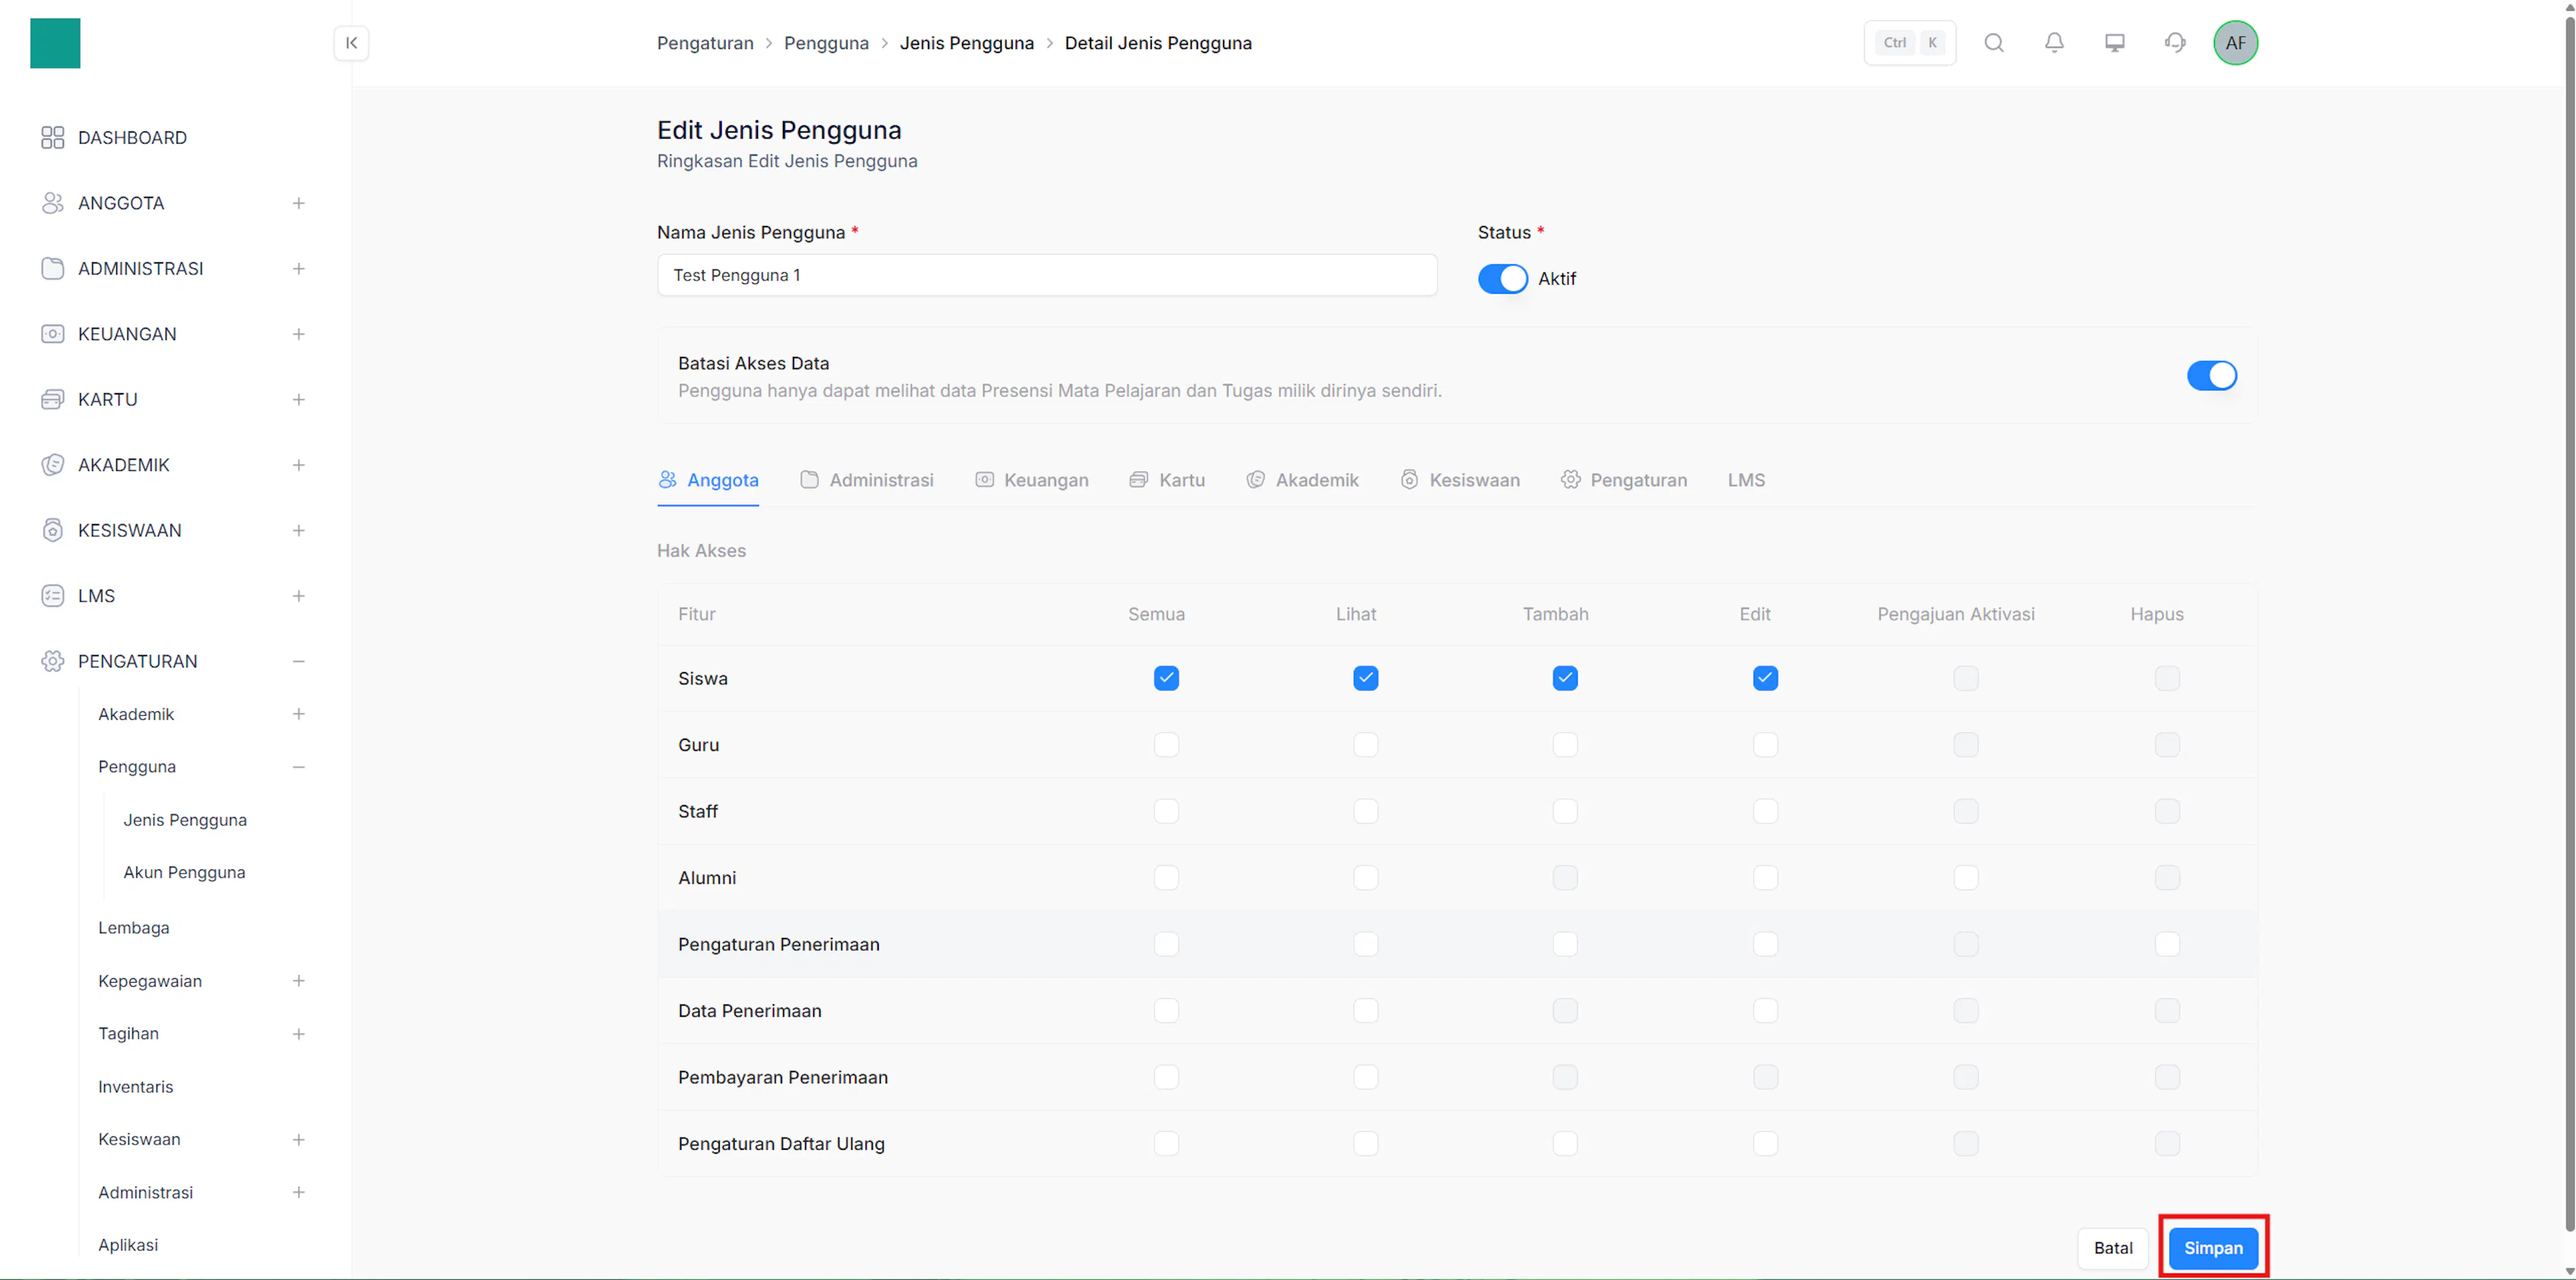
Task: Uncheck Edit for Siswa
Action: pyautogui.click(x=1765, y=679)
